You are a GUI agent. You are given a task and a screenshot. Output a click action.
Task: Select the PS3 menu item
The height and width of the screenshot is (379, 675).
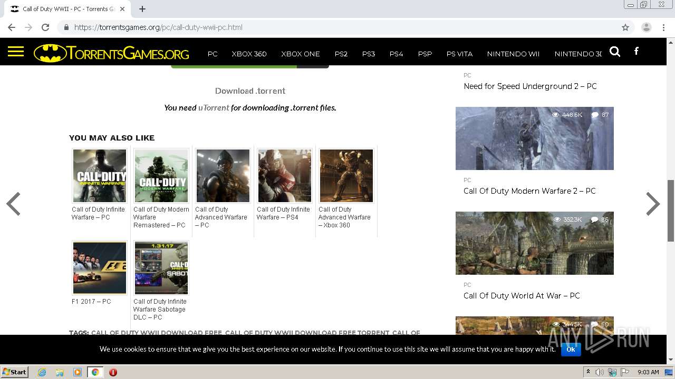pyautogui.click(x=369, y=54)
